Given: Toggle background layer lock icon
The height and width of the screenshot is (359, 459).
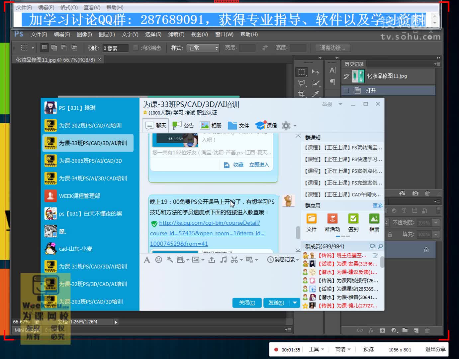Looking at the screenshot, I should tap(426, 250).
